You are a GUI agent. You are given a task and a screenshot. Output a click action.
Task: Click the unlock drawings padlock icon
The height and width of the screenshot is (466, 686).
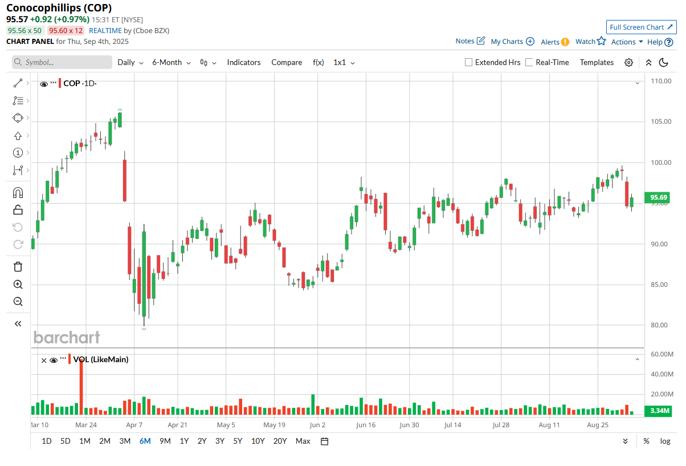(18, 210)
